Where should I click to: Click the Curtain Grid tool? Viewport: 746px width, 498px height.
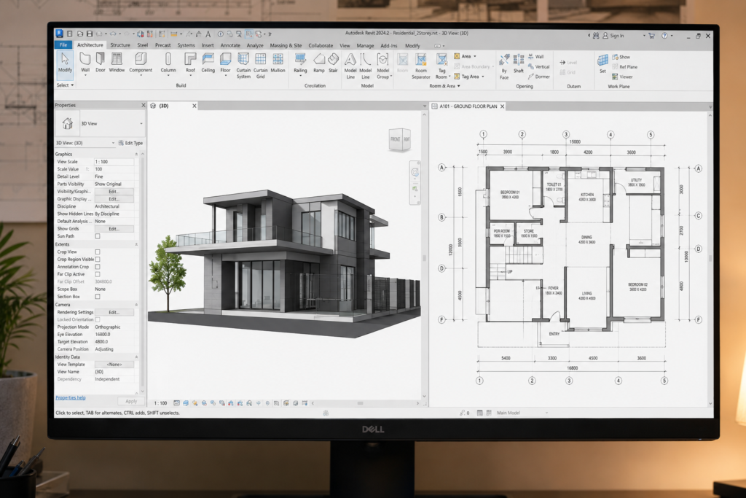tap(260, 65)
